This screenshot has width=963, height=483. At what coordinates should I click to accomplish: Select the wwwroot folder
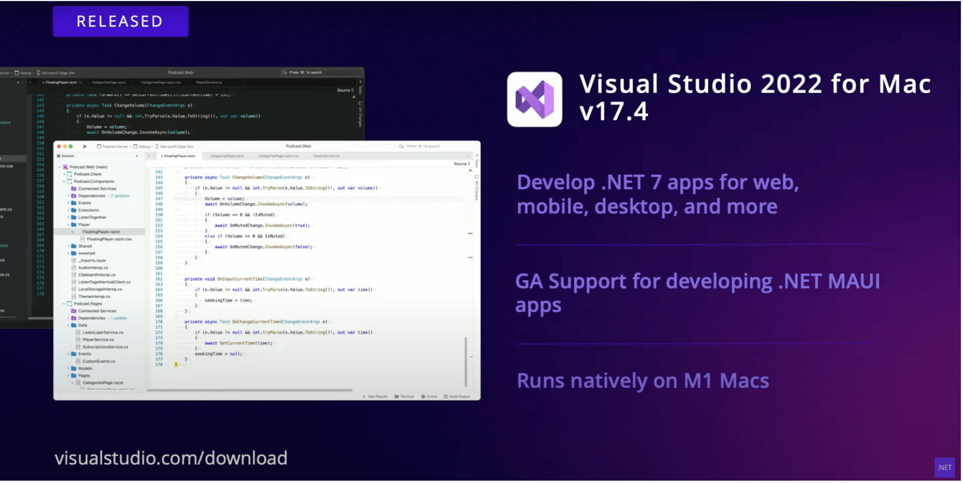pyautogui.click(x=84, y=253)
